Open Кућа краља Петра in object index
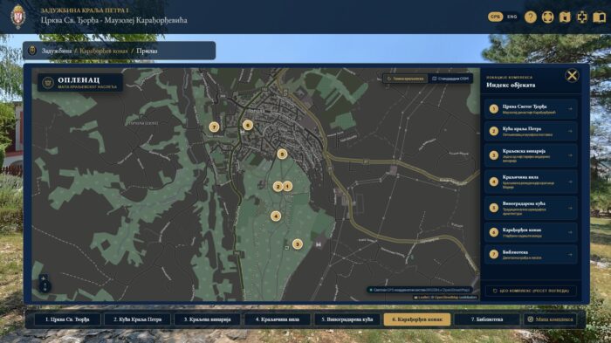Viewport: 611px width, 343px height. 531,132
